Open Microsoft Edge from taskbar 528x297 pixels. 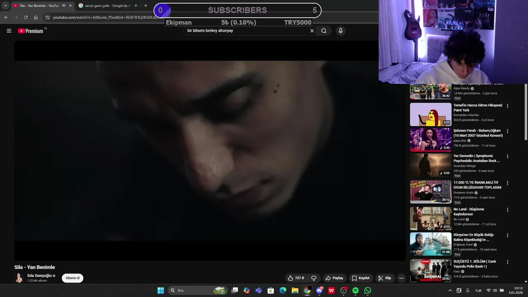(283, 290)
